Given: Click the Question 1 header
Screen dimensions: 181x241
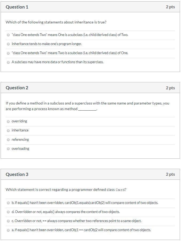Looking at the screenshot, I should coord(17,7).
